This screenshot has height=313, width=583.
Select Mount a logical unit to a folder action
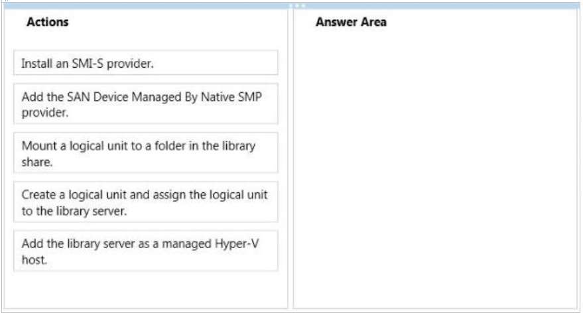pos(146,153)
